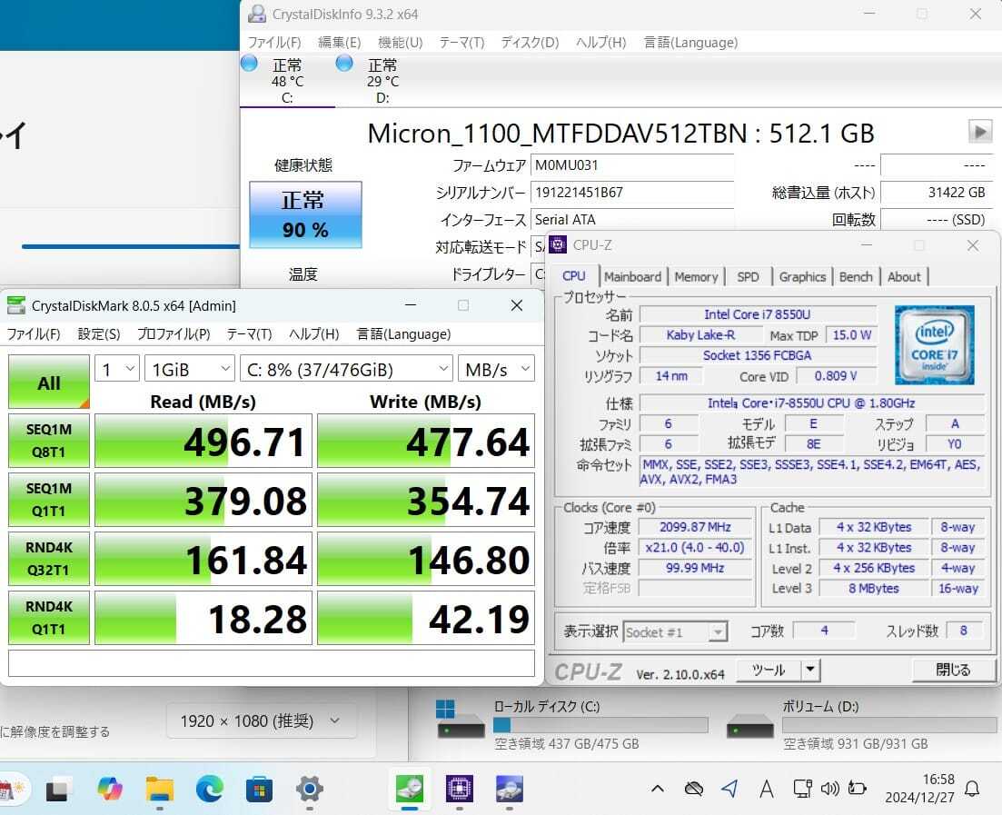Open Task View from the taskbar
The image size is (1002, 815).
[59, 790]
